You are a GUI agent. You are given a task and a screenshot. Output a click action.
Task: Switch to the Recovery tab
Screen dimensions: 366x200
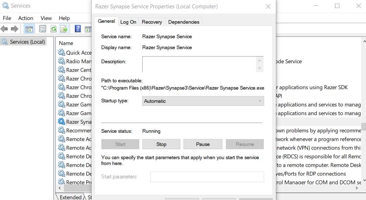tap(152, 22)
